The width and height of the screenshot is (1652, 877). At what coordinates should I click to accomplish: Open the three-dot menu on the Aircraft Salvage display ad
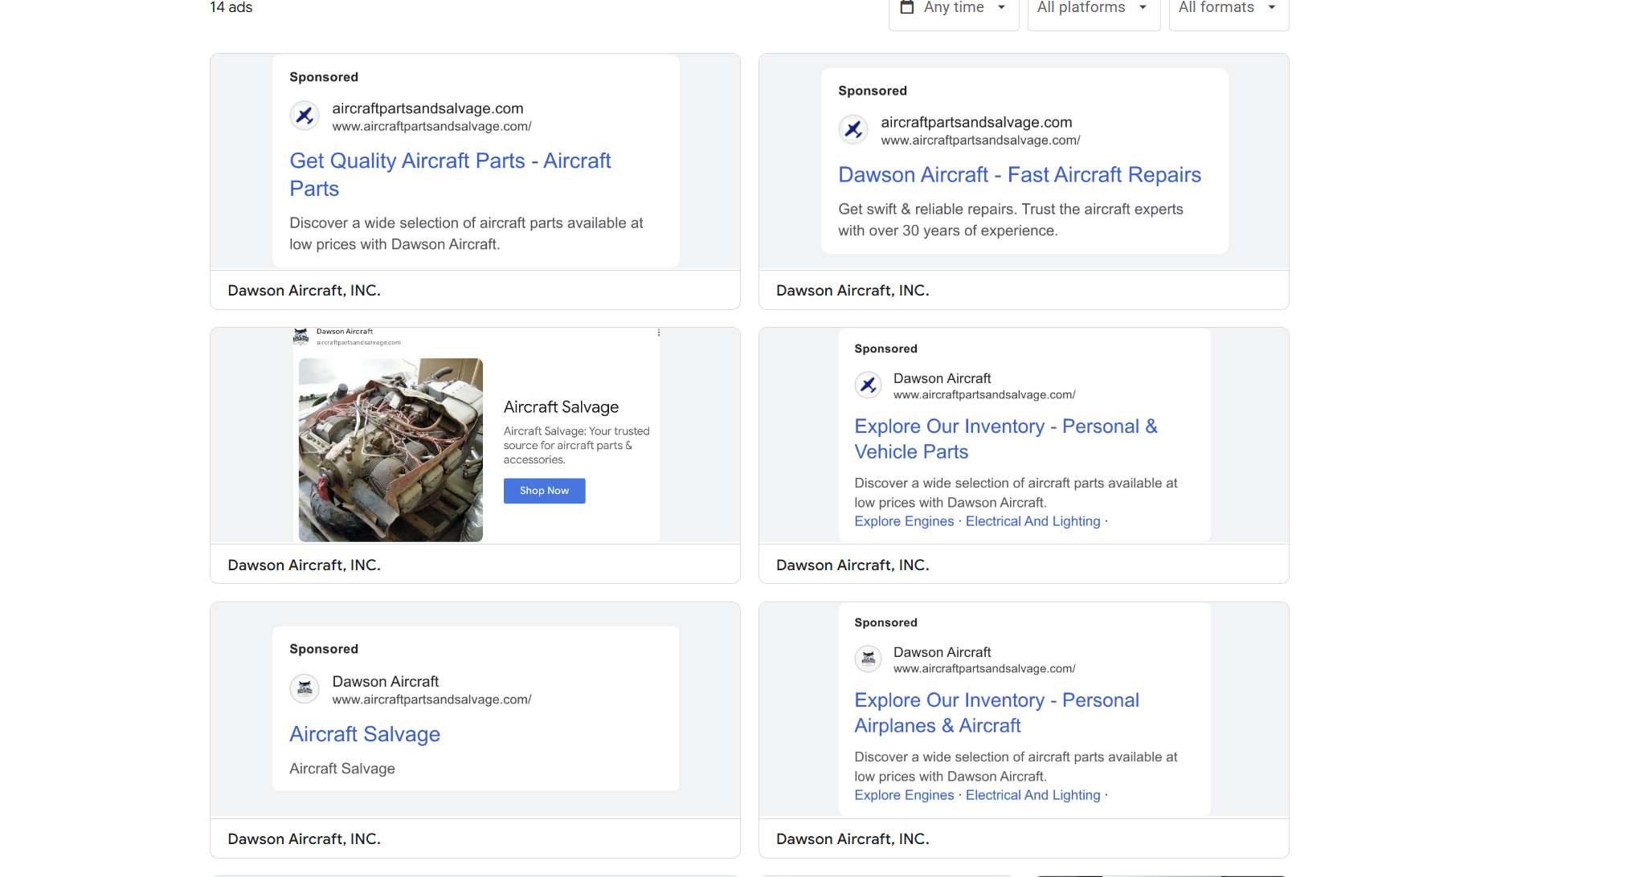point(659,332)
